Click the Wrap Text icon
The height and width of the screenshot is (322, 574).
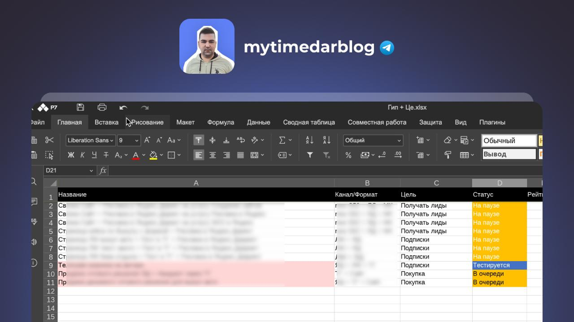coord(241,140)
